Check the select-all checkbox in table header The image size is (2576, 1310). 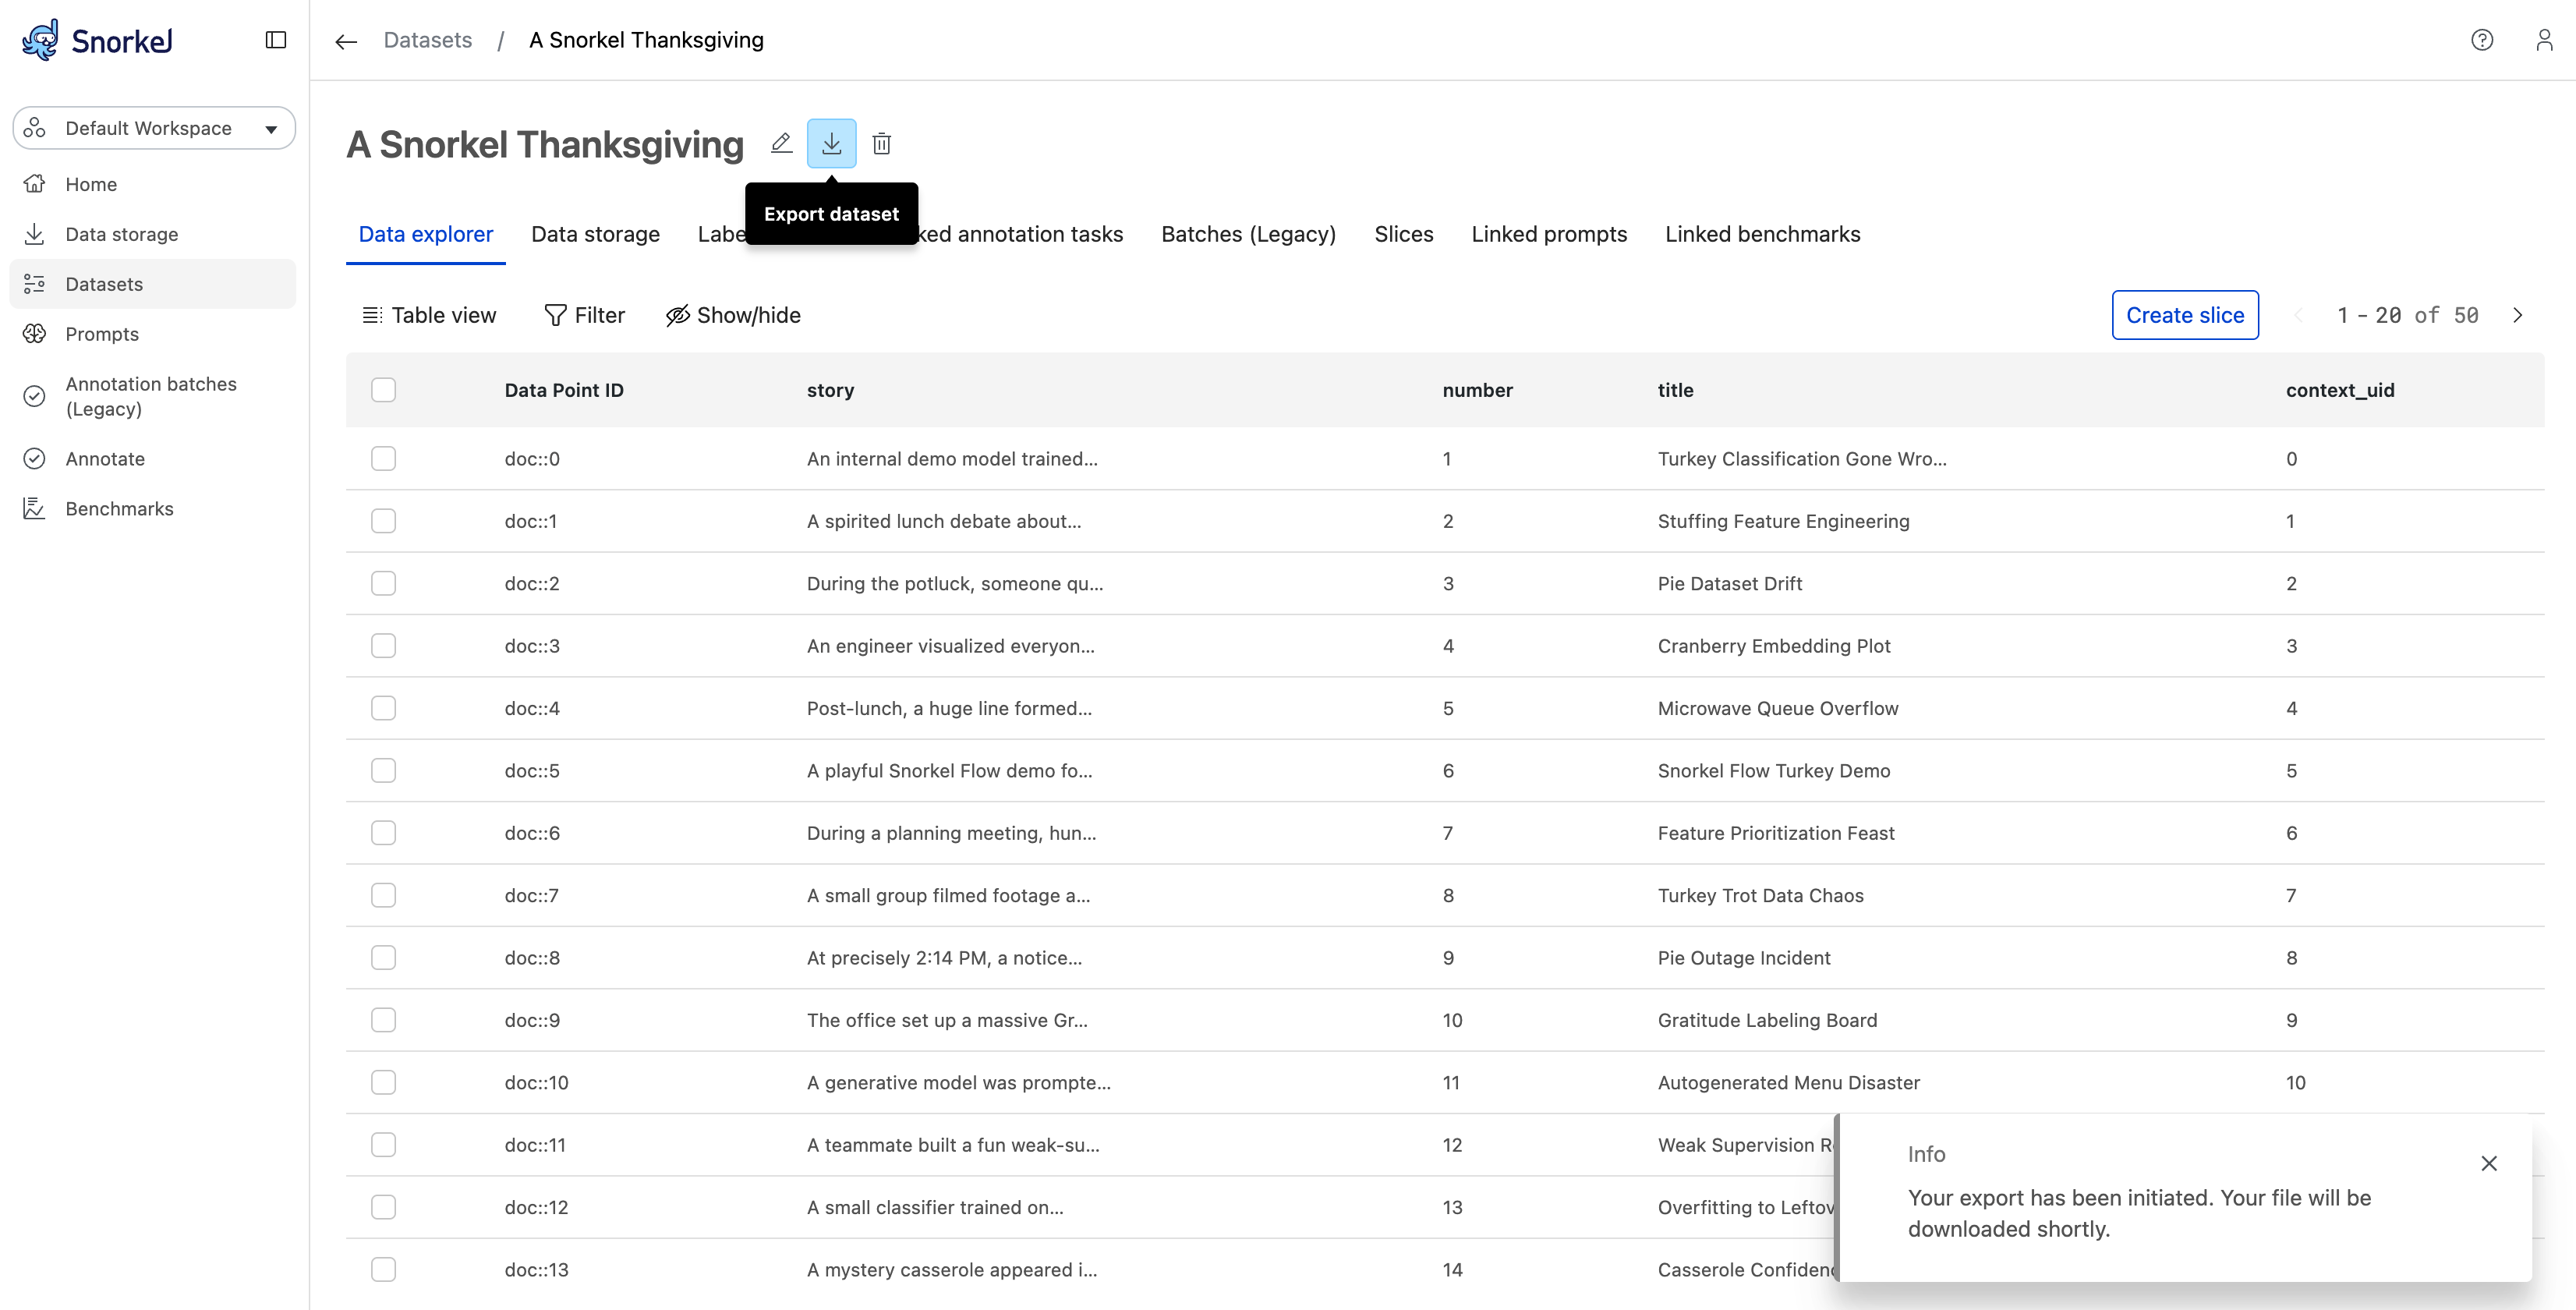pyautogui.click(x=383, y=390)
